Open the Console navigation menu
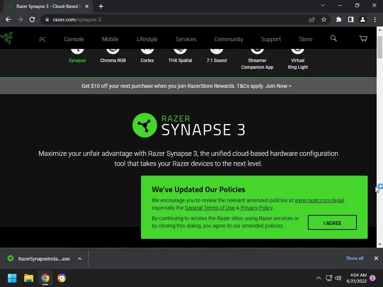383x287 pixels. click(74, 39)
